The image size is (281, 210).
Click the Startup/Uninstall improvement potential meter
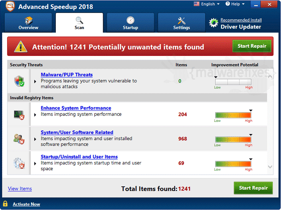pyautogui.click(x=233, y=164)
